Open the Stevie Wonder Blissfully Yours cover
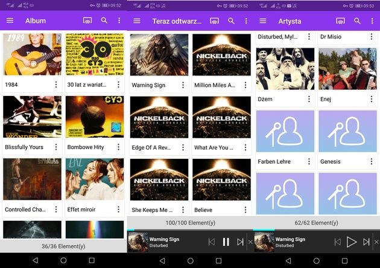The height and width of the screenshot is (268, 380). tap(32, 117)
